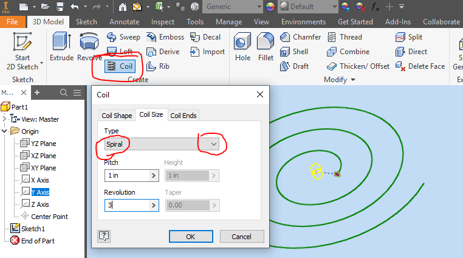Open a file from quick access toolbar

coord(45,7)
